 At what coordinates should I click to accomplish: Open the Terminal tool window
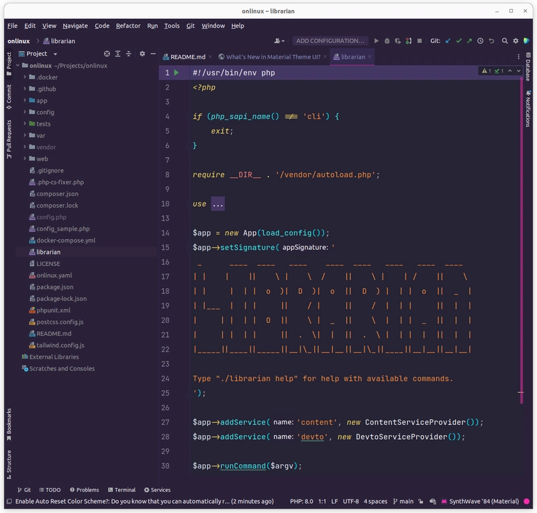coord(121,489)
